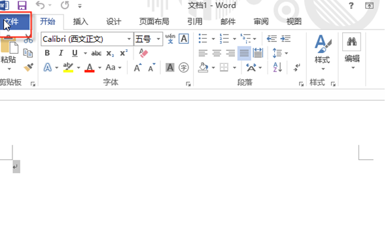Click the Grow Font icon
This screenshot has height=249, width=386.
click(137, 67)
